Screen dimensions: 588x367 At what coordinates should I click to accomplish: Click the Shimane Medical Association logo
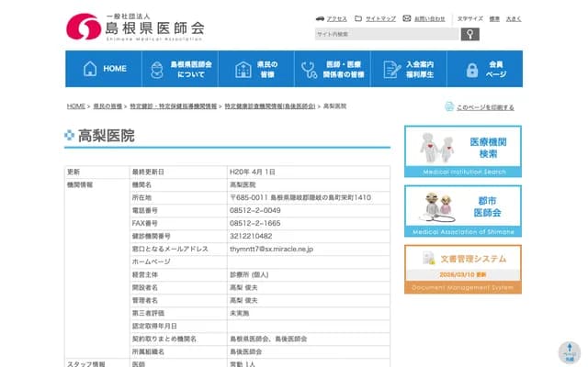(135, 24)
